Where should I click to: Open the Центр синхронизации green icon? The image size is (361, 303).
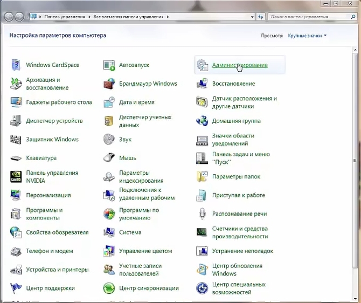[109, 288]
